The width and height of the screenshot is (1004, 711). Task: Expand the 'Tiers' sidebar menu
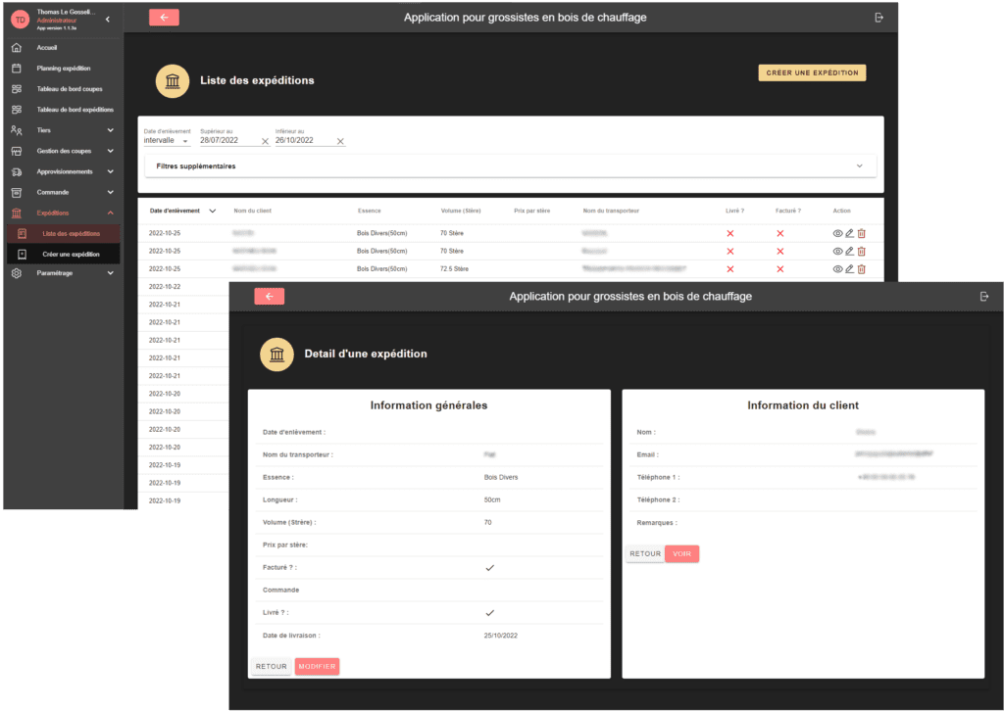(x=61, y=129)
